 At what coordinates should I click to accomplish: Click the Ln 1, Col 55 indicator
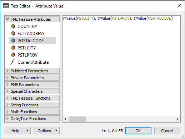pos(112,131)
